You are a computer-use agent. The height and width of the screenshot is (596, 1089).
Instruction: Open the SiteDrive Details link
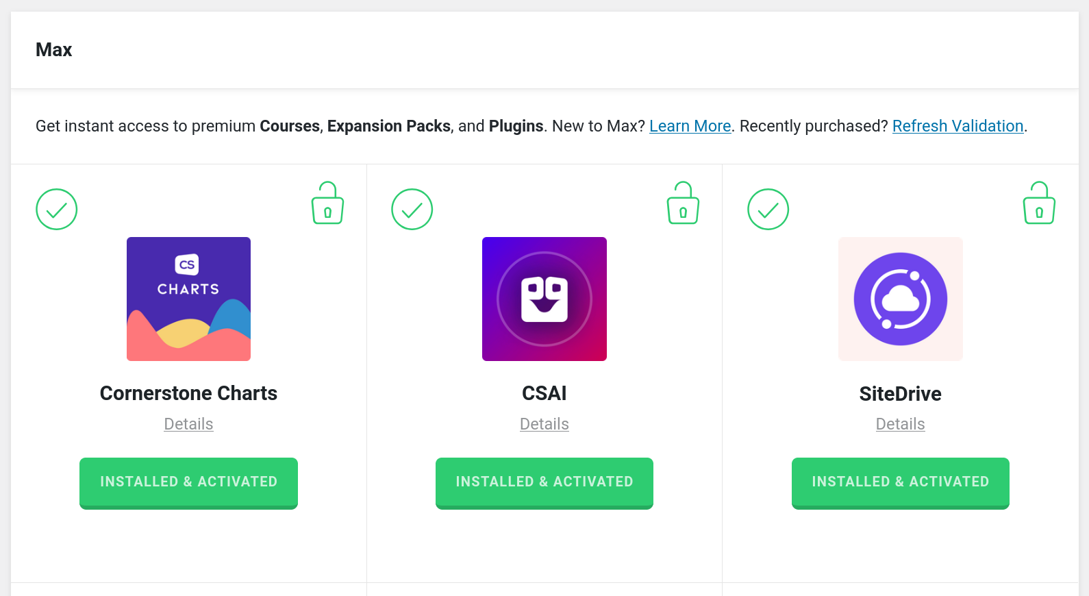[x=900, y=424]
